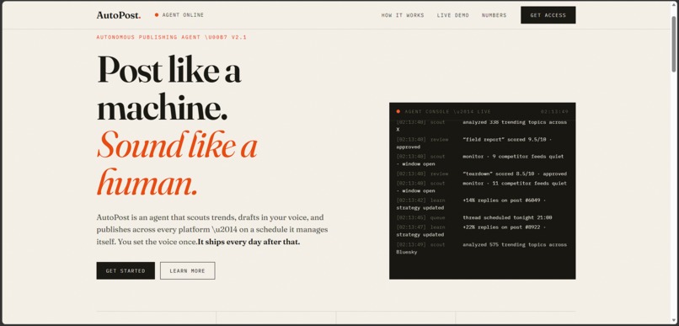The height and width of the screenshot is (326, 679).
Task: Click the "Autonomous Publishing Agent" version tagline
Action: 172,37
